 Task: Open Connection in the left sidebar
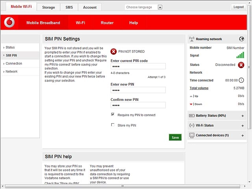coord(20,63)
